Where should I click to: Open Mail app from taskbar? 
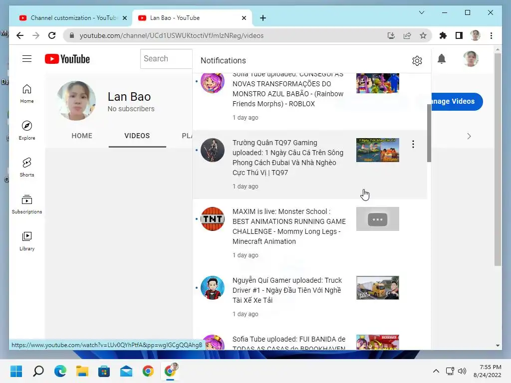pyautogui.click(x=126, y=371)
